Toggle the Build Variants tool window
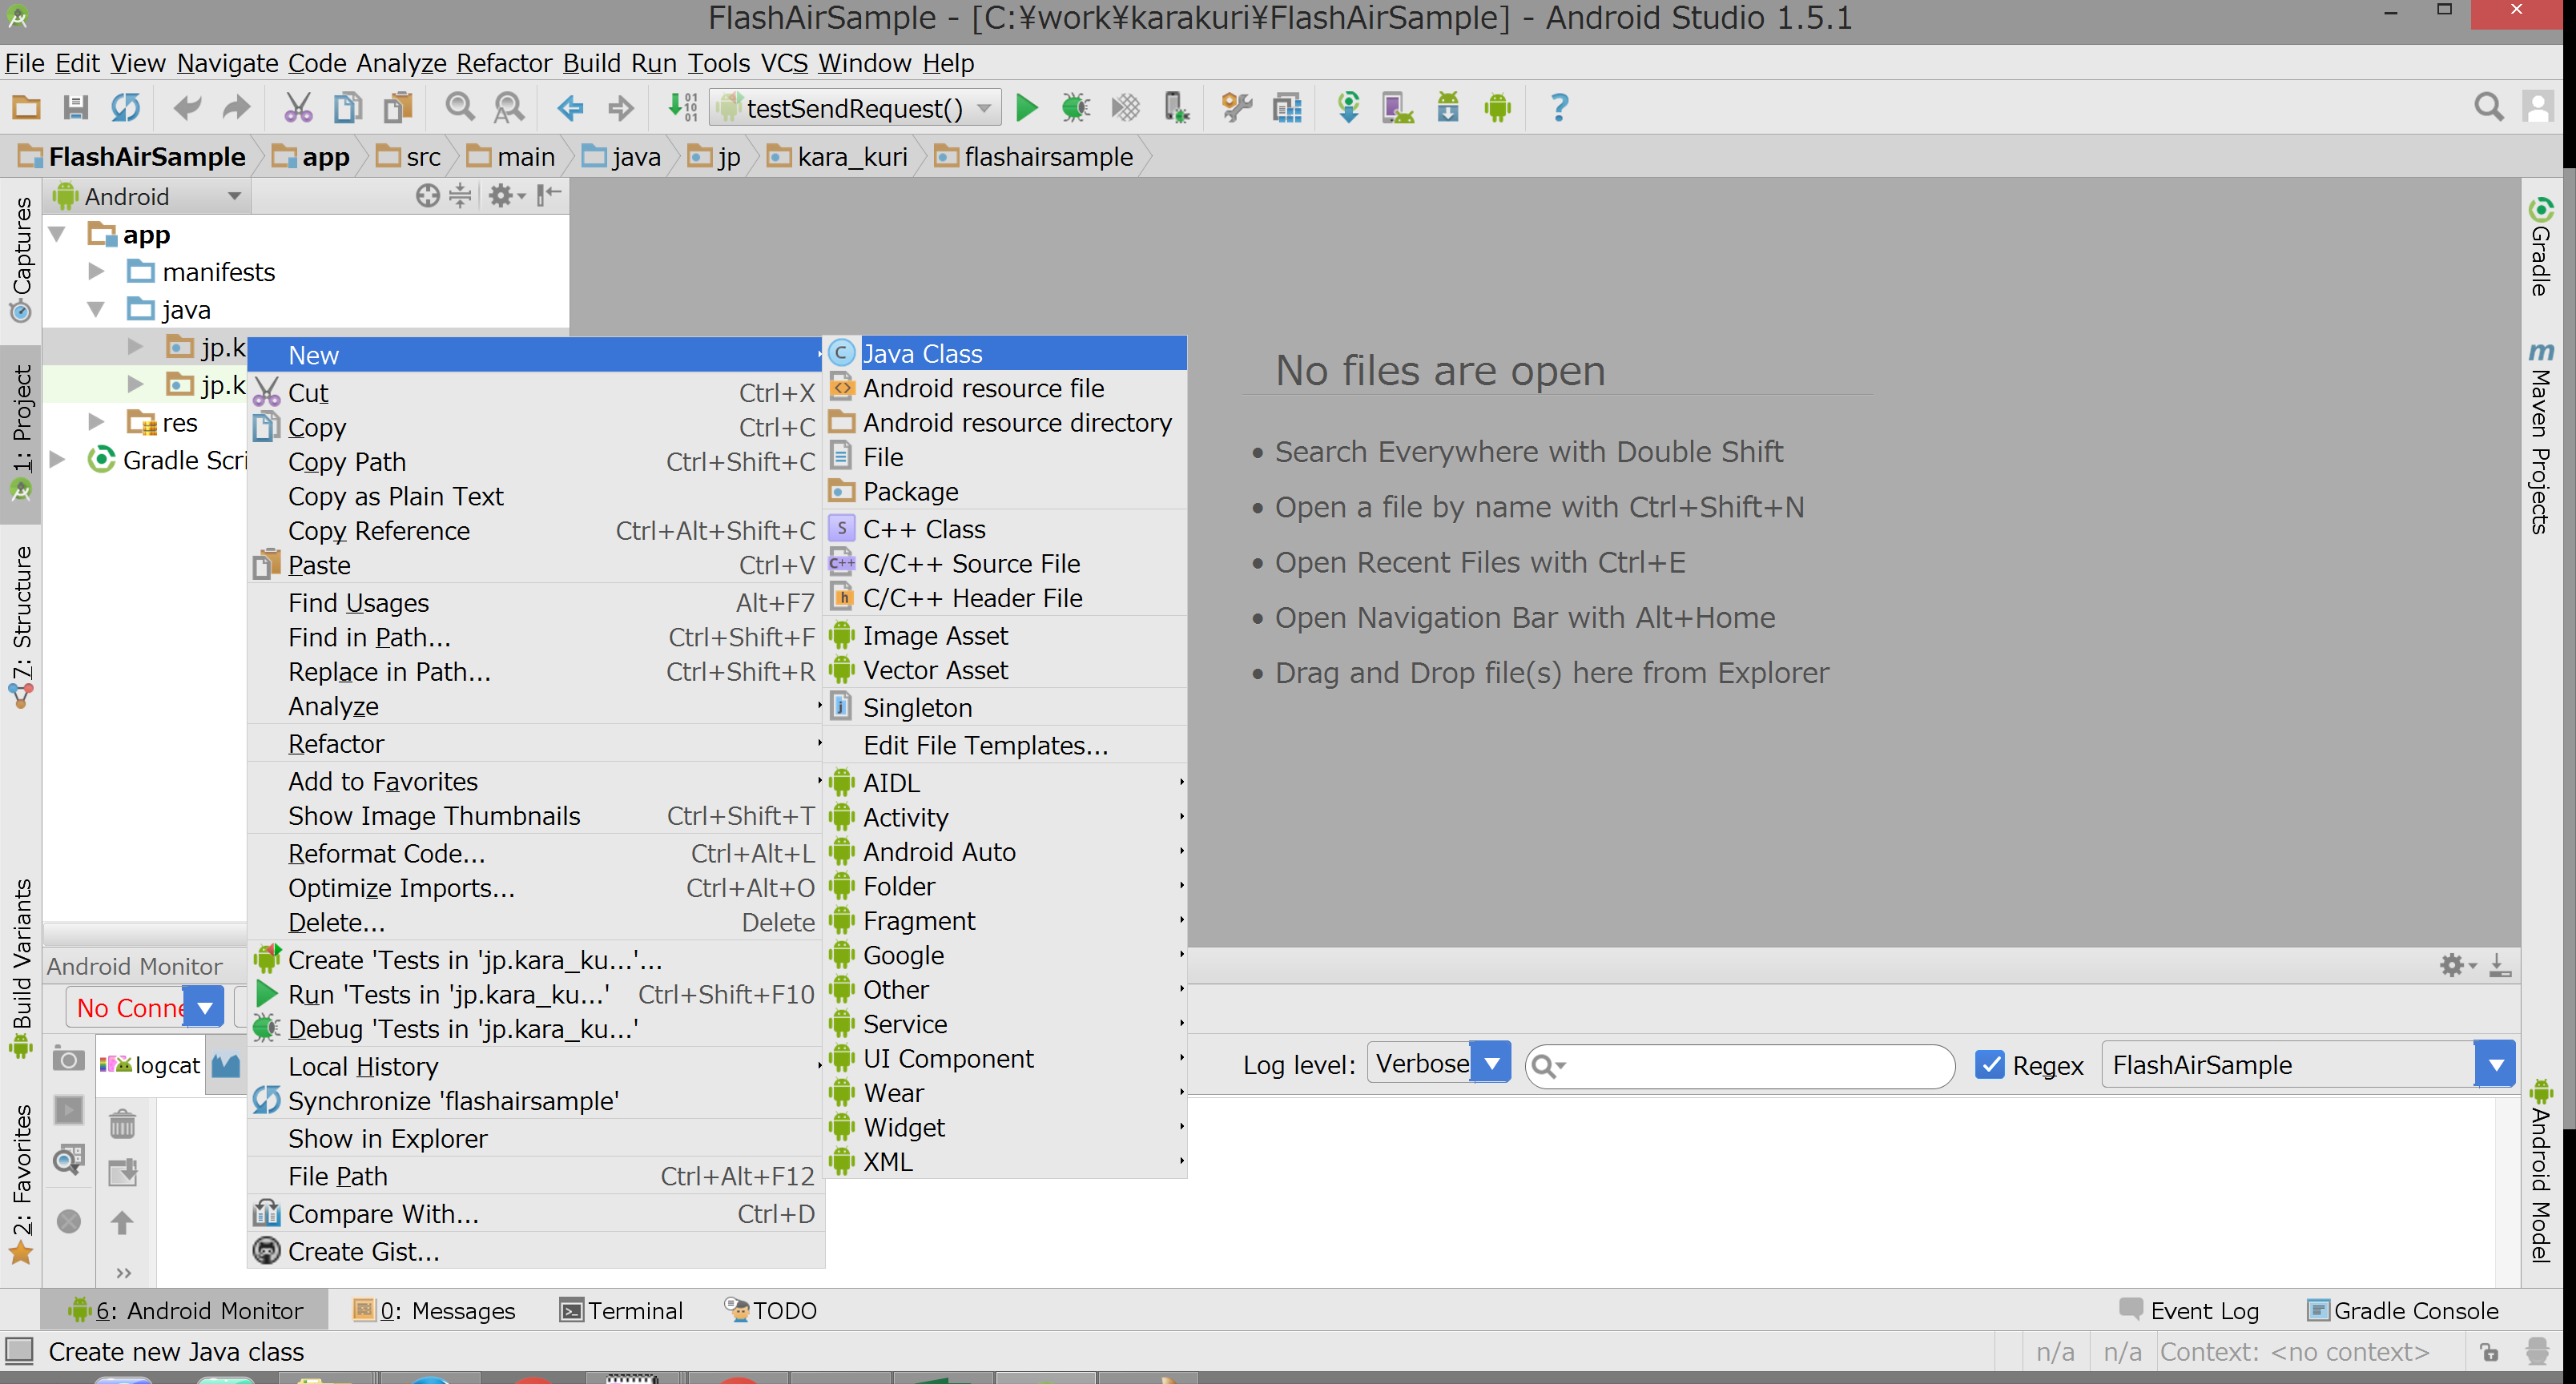The width and height of the screenshot is (2576, 1384). (x=21, y=968)
